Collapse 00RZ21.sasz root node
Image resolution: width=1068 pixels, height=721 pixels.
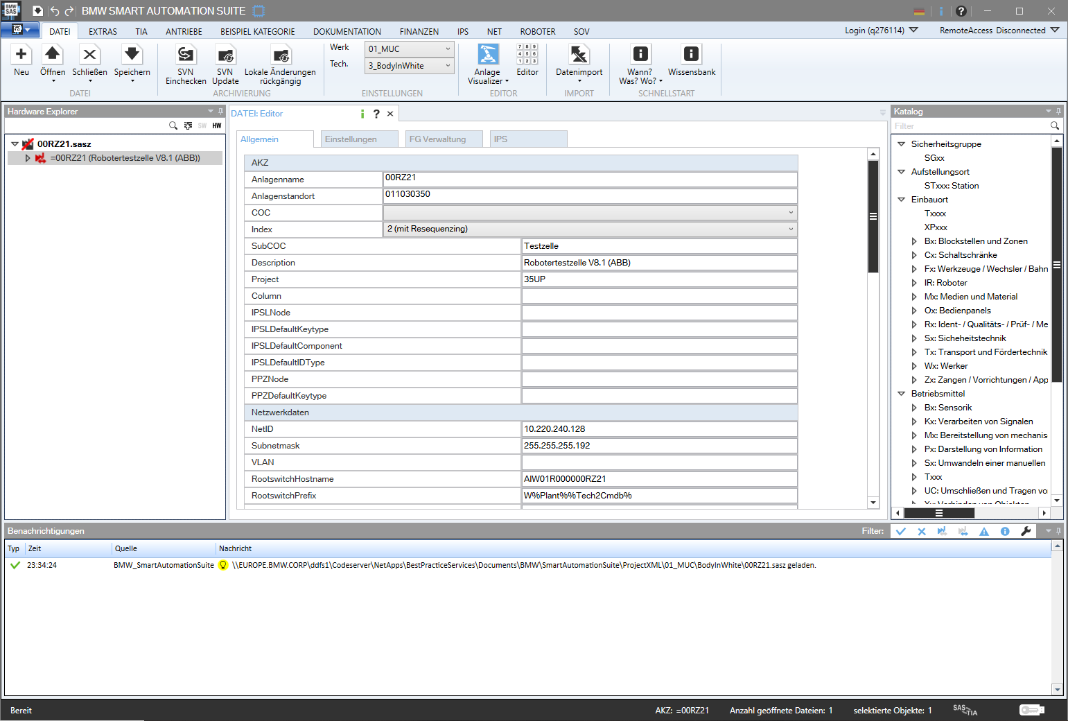[15, 144]
